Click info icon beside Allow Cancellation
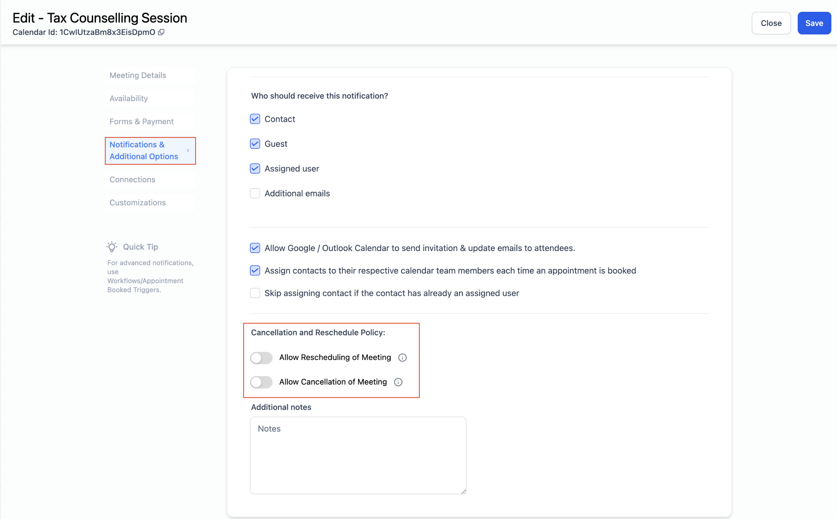This screenshot has height=519, width=837. pos(398,382)
